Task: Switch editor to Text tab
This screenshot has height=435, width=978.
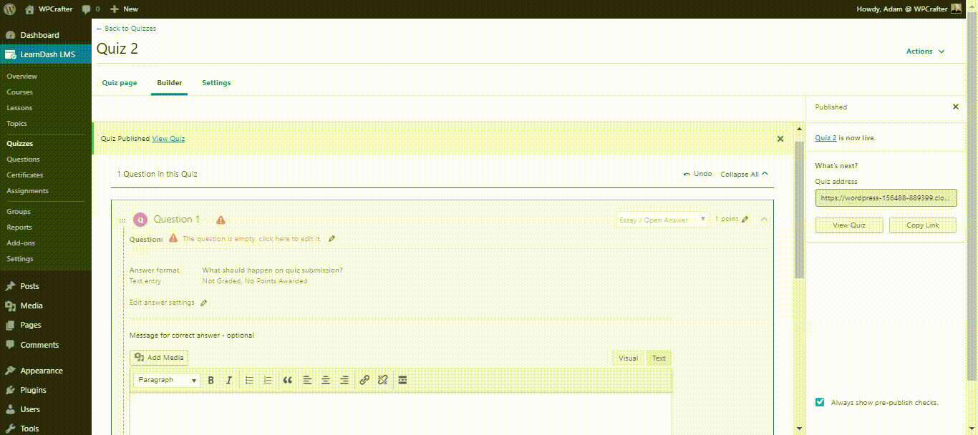Action: 659,358
